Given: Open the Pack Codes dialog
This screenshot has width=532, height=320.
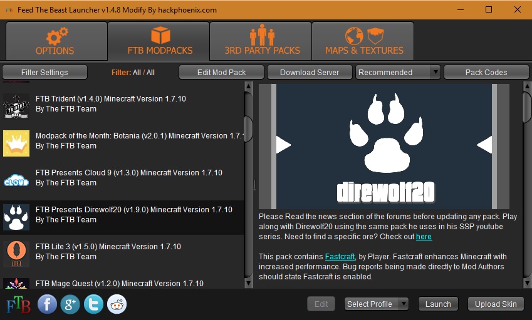Looking at the screenshot, I should (486, 72).
